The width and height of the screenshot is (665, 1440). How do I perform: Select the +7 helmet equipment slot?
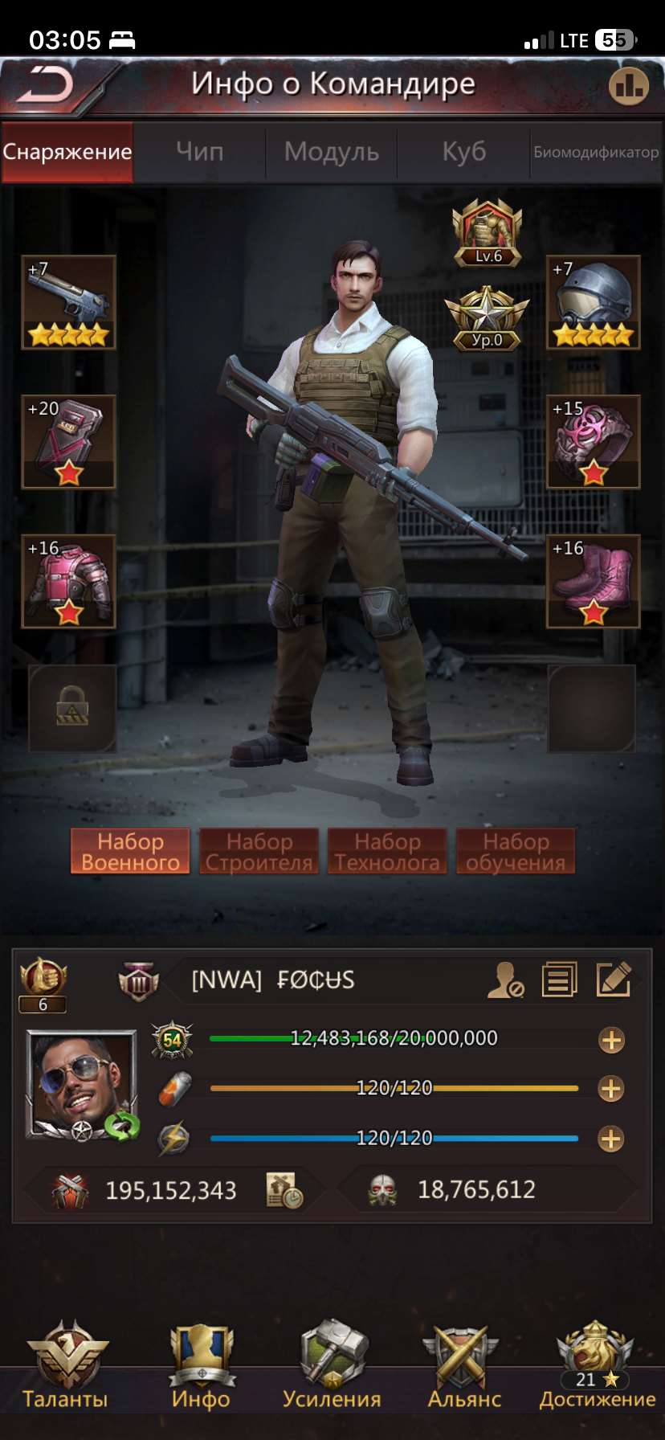click(x=593, y=302)
